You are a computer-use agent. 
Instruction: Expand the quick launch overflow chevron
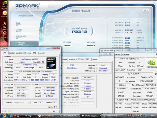pyautogui.click(x=22, y=115)
